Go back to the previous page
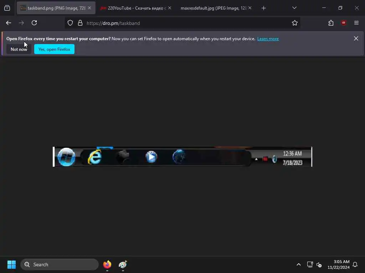365x273 pixels. (9, 23)
